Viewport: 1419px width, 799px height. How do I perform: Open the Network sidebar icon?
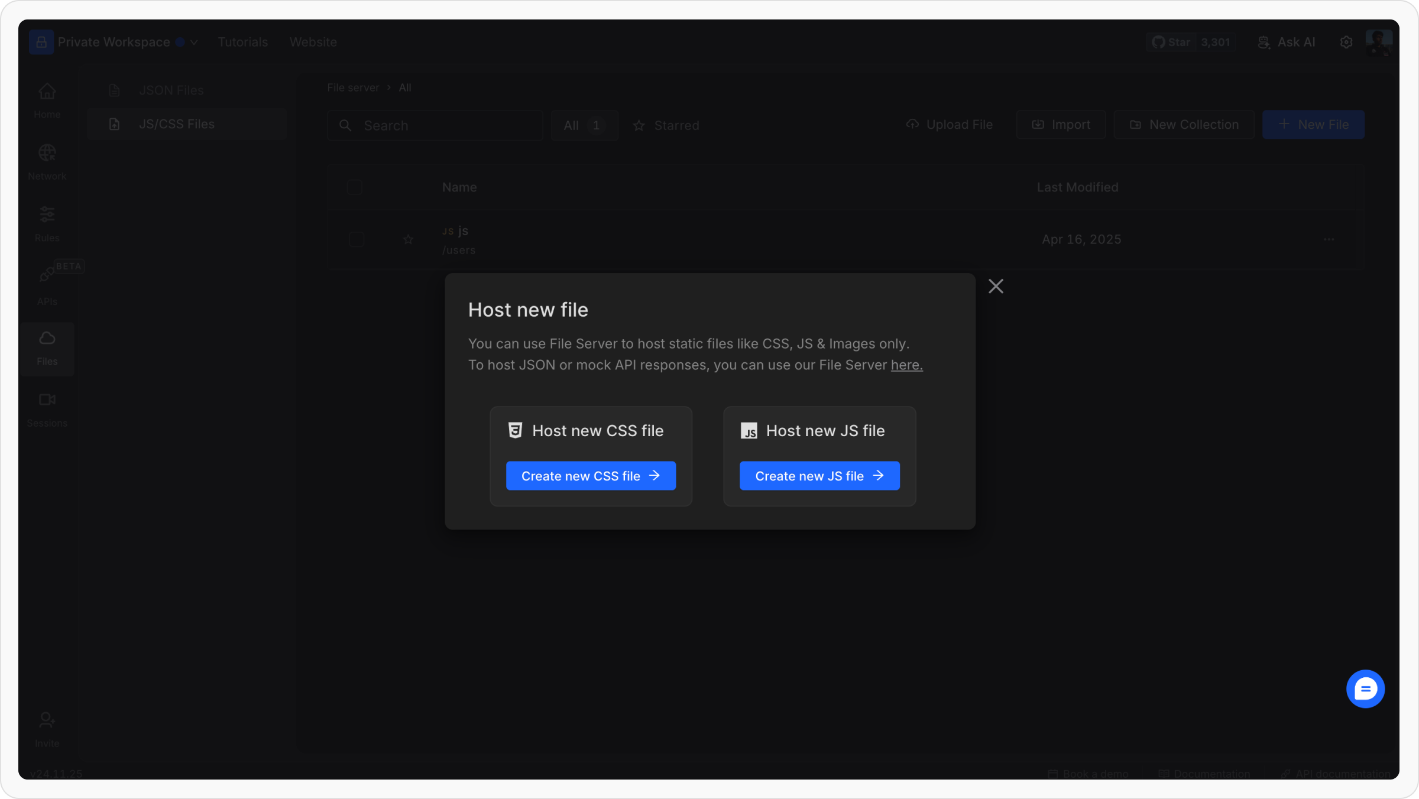pyautogui.click(x=47, y=153)
